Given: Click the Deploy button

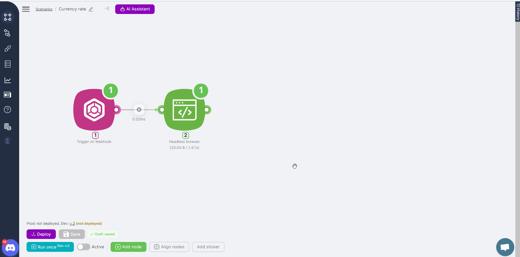Looking at the screenshot, I should tap(41, 234).
